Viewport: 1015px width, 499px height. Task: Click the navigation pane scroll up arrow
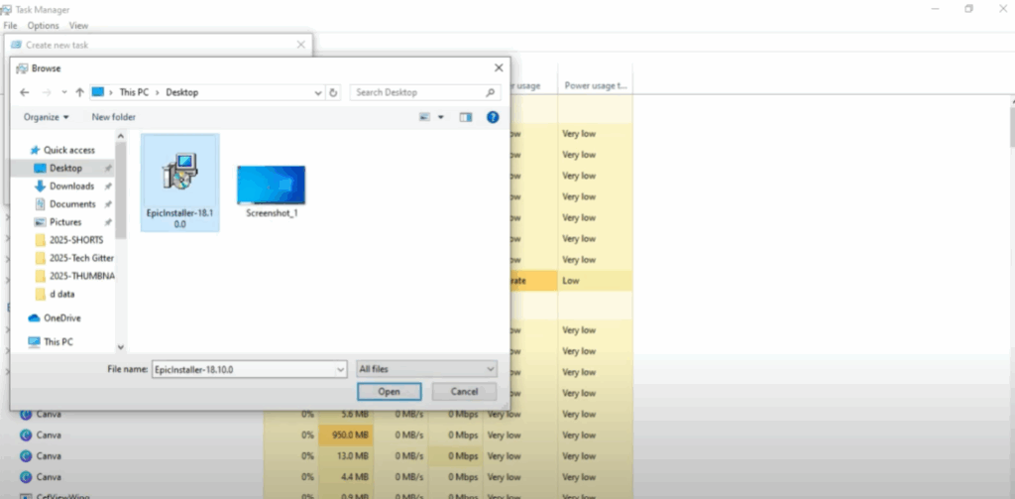tap(120, 136)
